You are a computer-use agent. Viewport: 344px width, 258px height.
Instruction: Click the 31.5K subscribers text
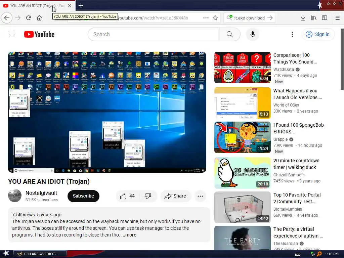click(42, 200)
